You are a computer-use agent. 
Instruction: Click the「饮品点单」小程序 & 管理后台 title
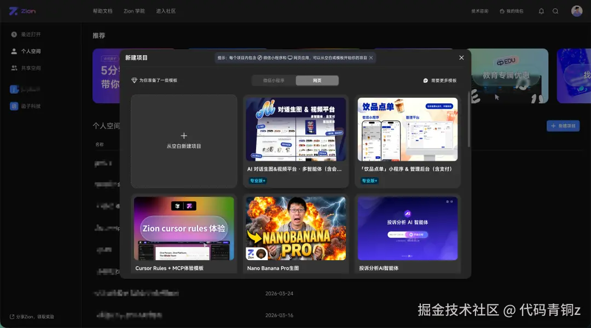[x=406, y=169]
